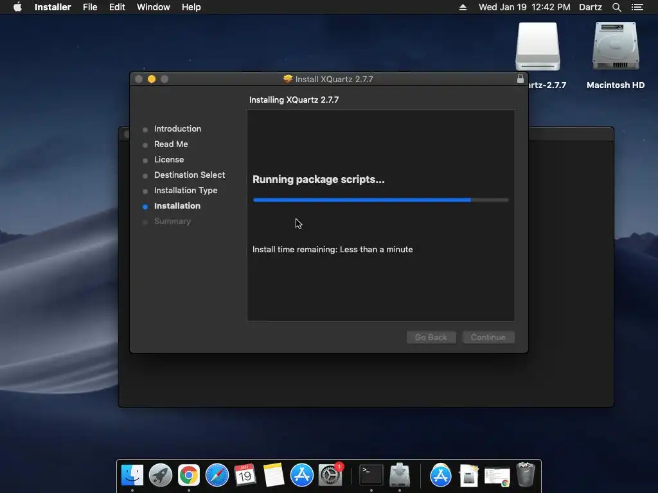Image resolution: width=658 pixels, height=493 pixels.
Task: Open the File menu
Action: (90, 7)
